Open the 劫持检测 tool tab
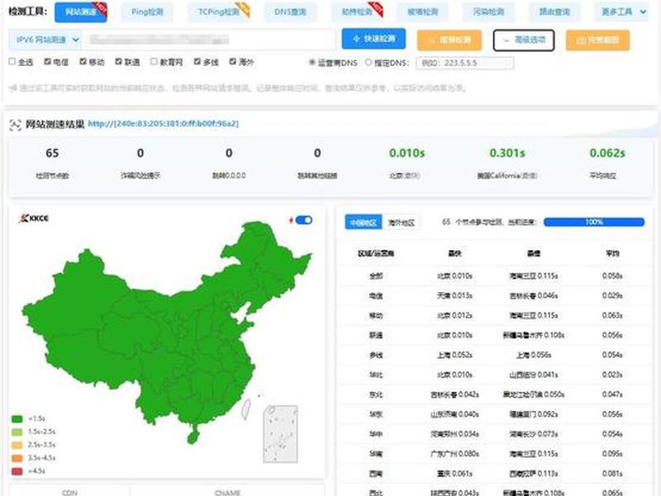Screen dimensions: 661x496 pos(357,12)
